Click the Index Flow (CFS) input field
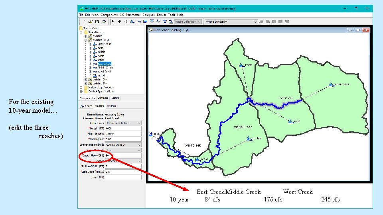The image size is (383, 215). pos(123,155)
